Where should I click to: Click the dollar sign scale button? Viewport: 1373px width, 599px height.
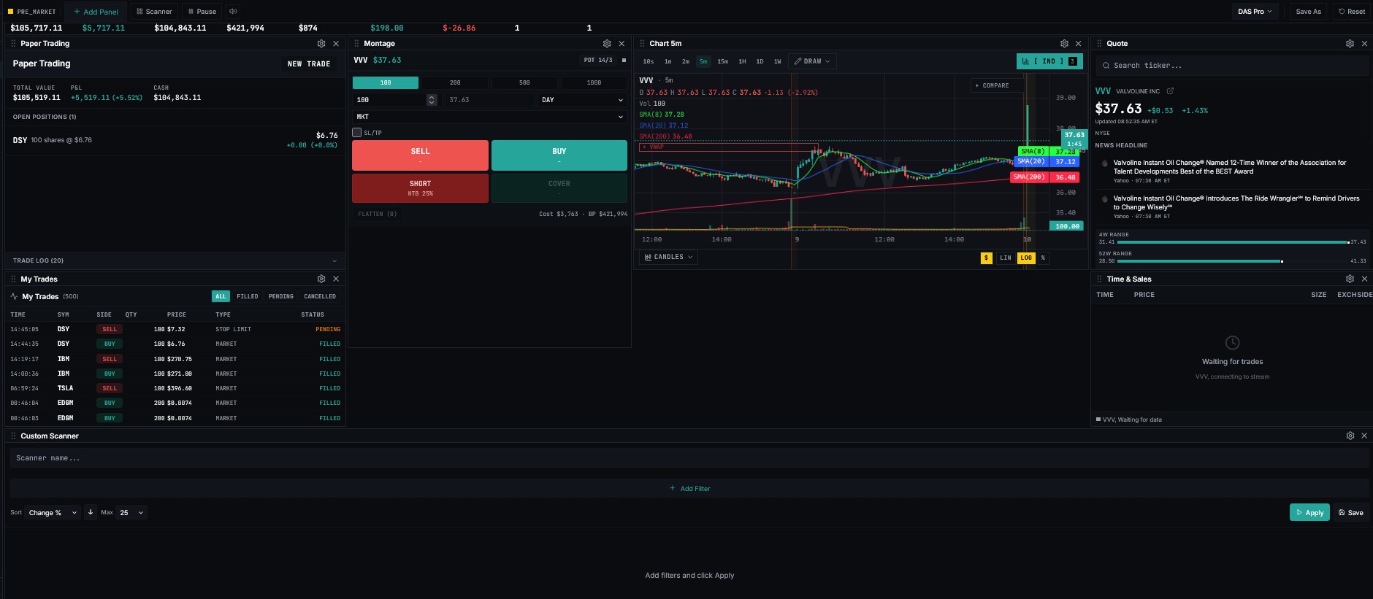point(987,258)
